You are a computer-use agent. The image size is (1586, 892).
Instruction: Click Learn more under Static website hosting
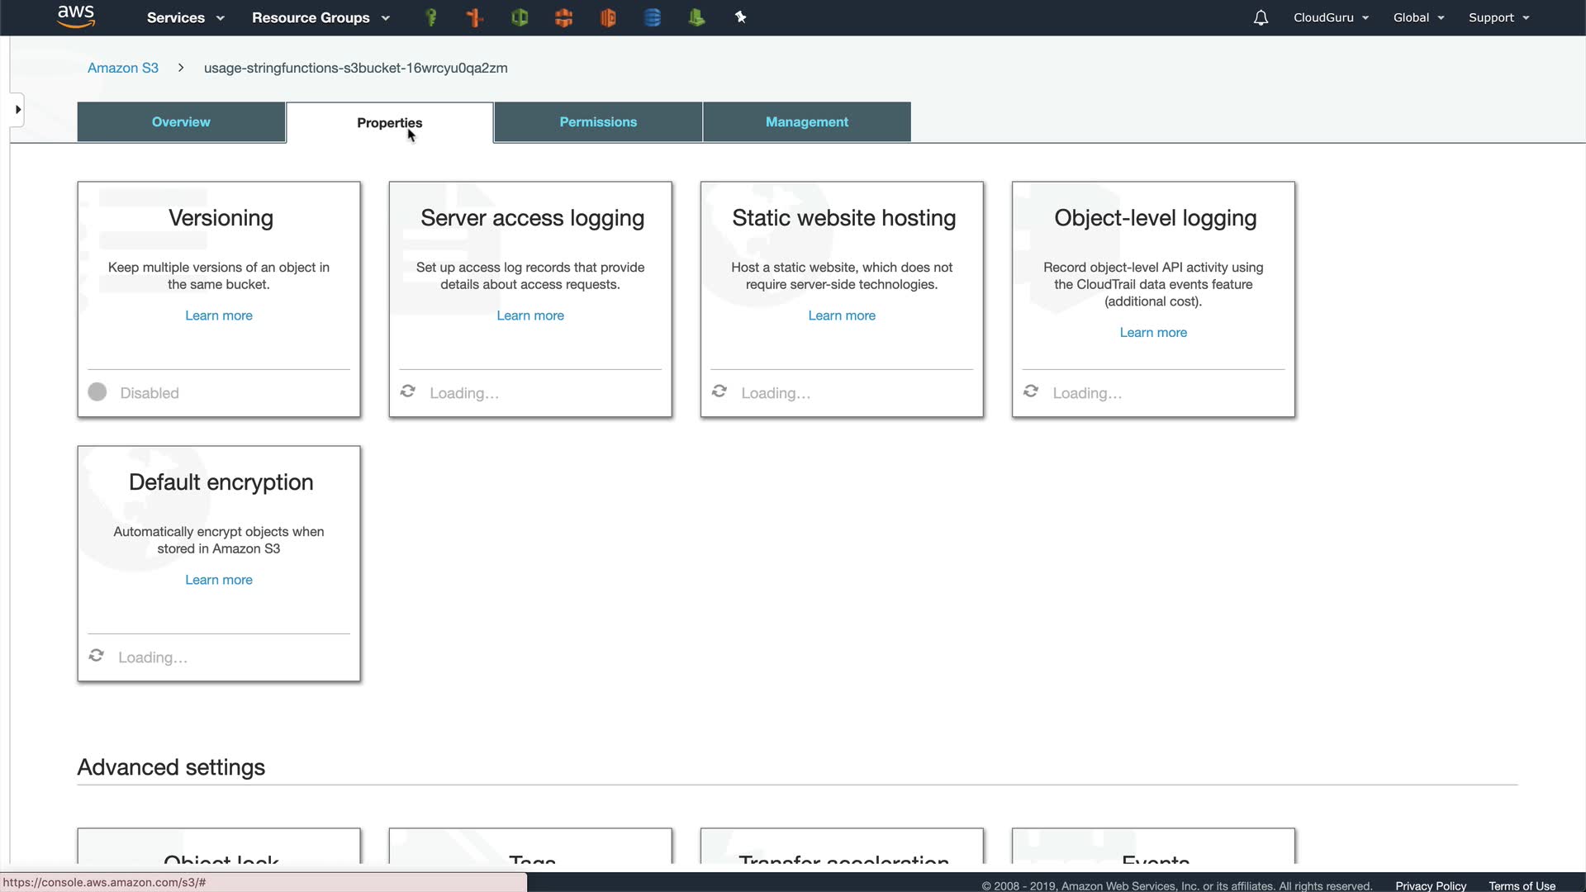[841, 316]
